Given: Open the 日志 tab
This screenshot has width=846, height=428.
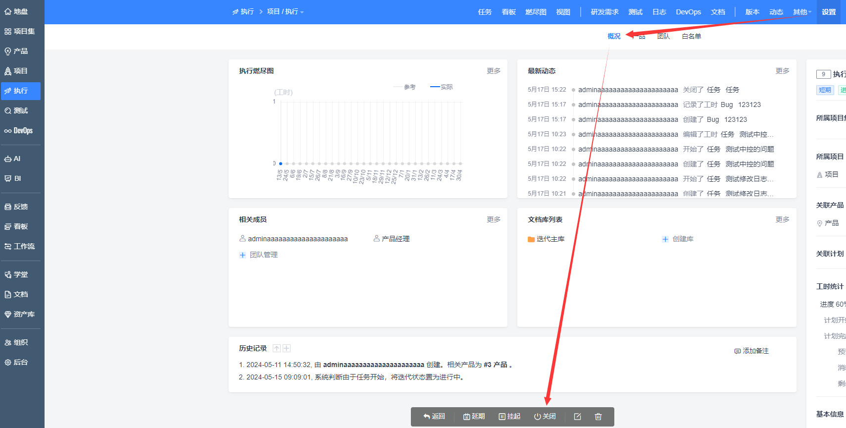Looking at the screenshot, I should 659,12.
